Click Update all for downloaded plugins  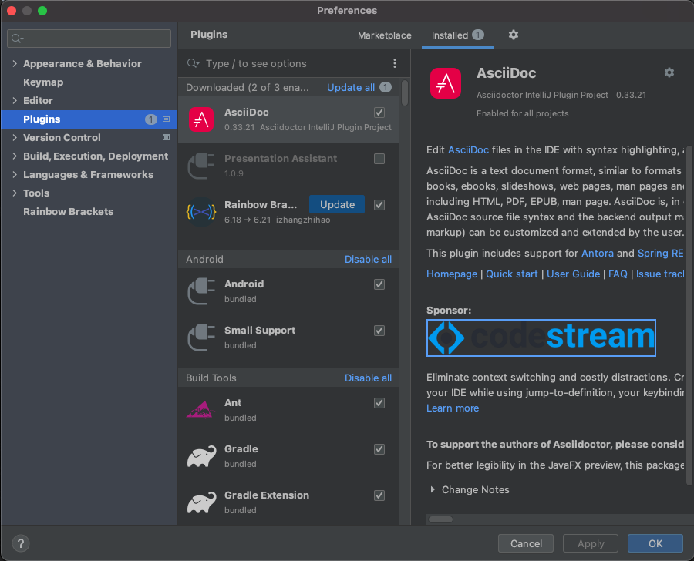click(351, 88)
